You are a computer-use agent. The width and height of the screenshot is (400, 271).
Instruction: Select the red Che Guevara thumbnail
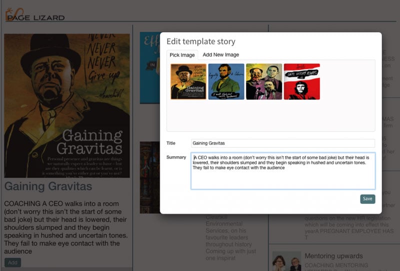point(302,82)
